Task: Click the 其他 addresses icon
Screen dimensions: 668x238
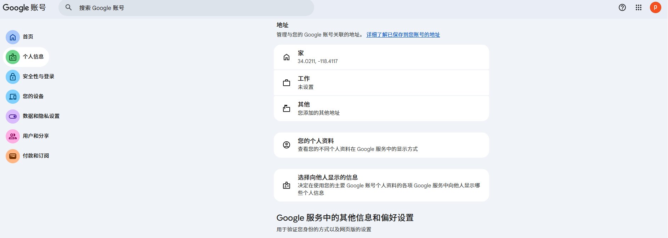Action: pyautogui.click(x=287, y=108)
